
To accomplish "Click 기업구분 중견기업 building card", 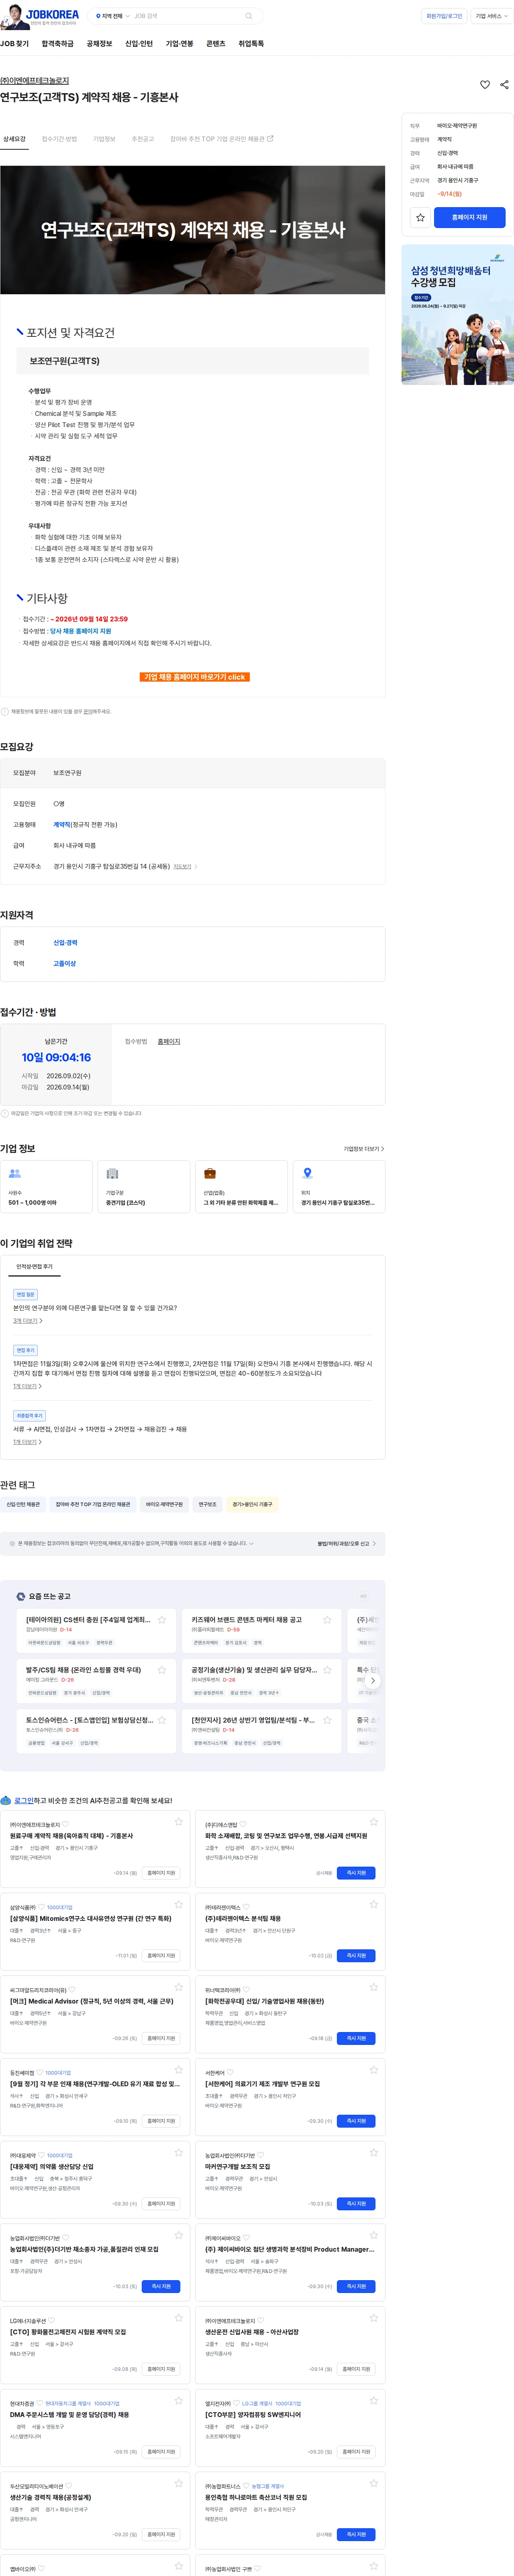I will 144,1187.
